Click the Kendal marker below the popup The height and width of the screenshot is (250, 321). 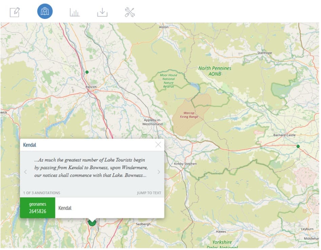92,222
